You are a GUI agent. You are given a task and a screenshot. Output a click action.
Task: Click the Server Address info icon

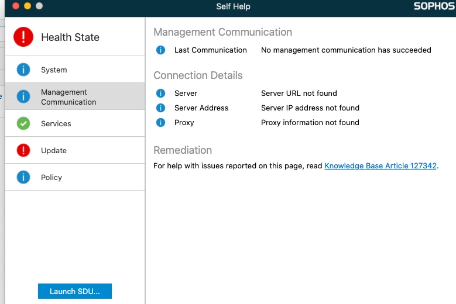[x=161, y=108]
